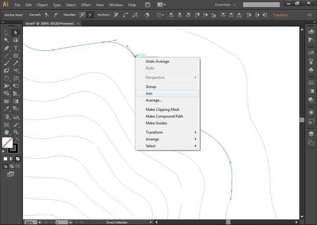317x225 pixels.
Task: Select the Type tool in the toolbox
Action: pos(16,48)
